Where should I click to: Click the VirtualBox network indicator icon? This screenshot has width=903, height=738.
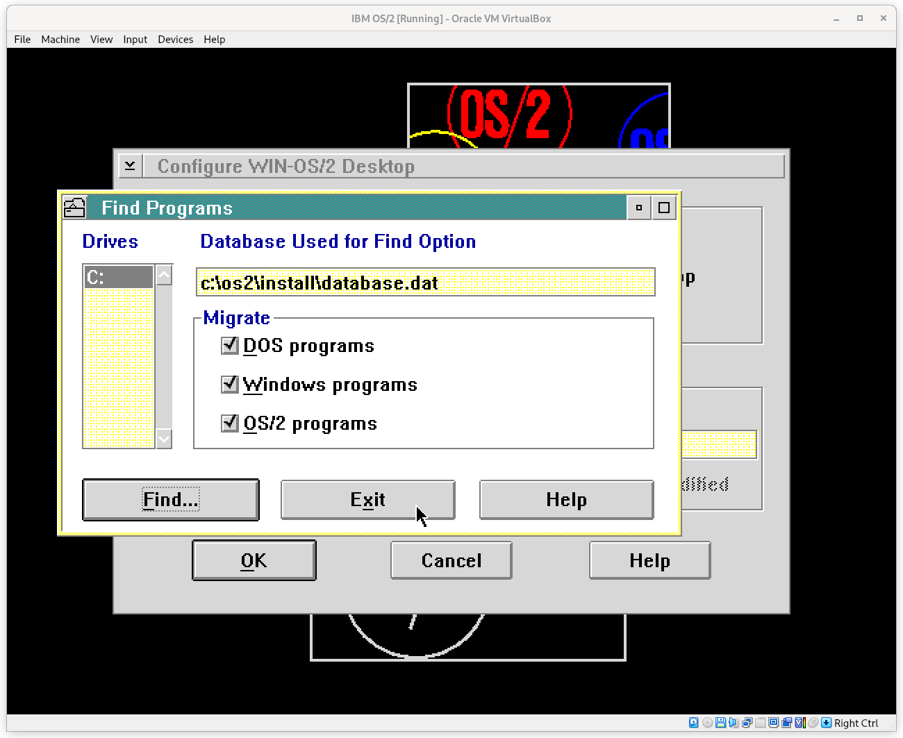747,723
